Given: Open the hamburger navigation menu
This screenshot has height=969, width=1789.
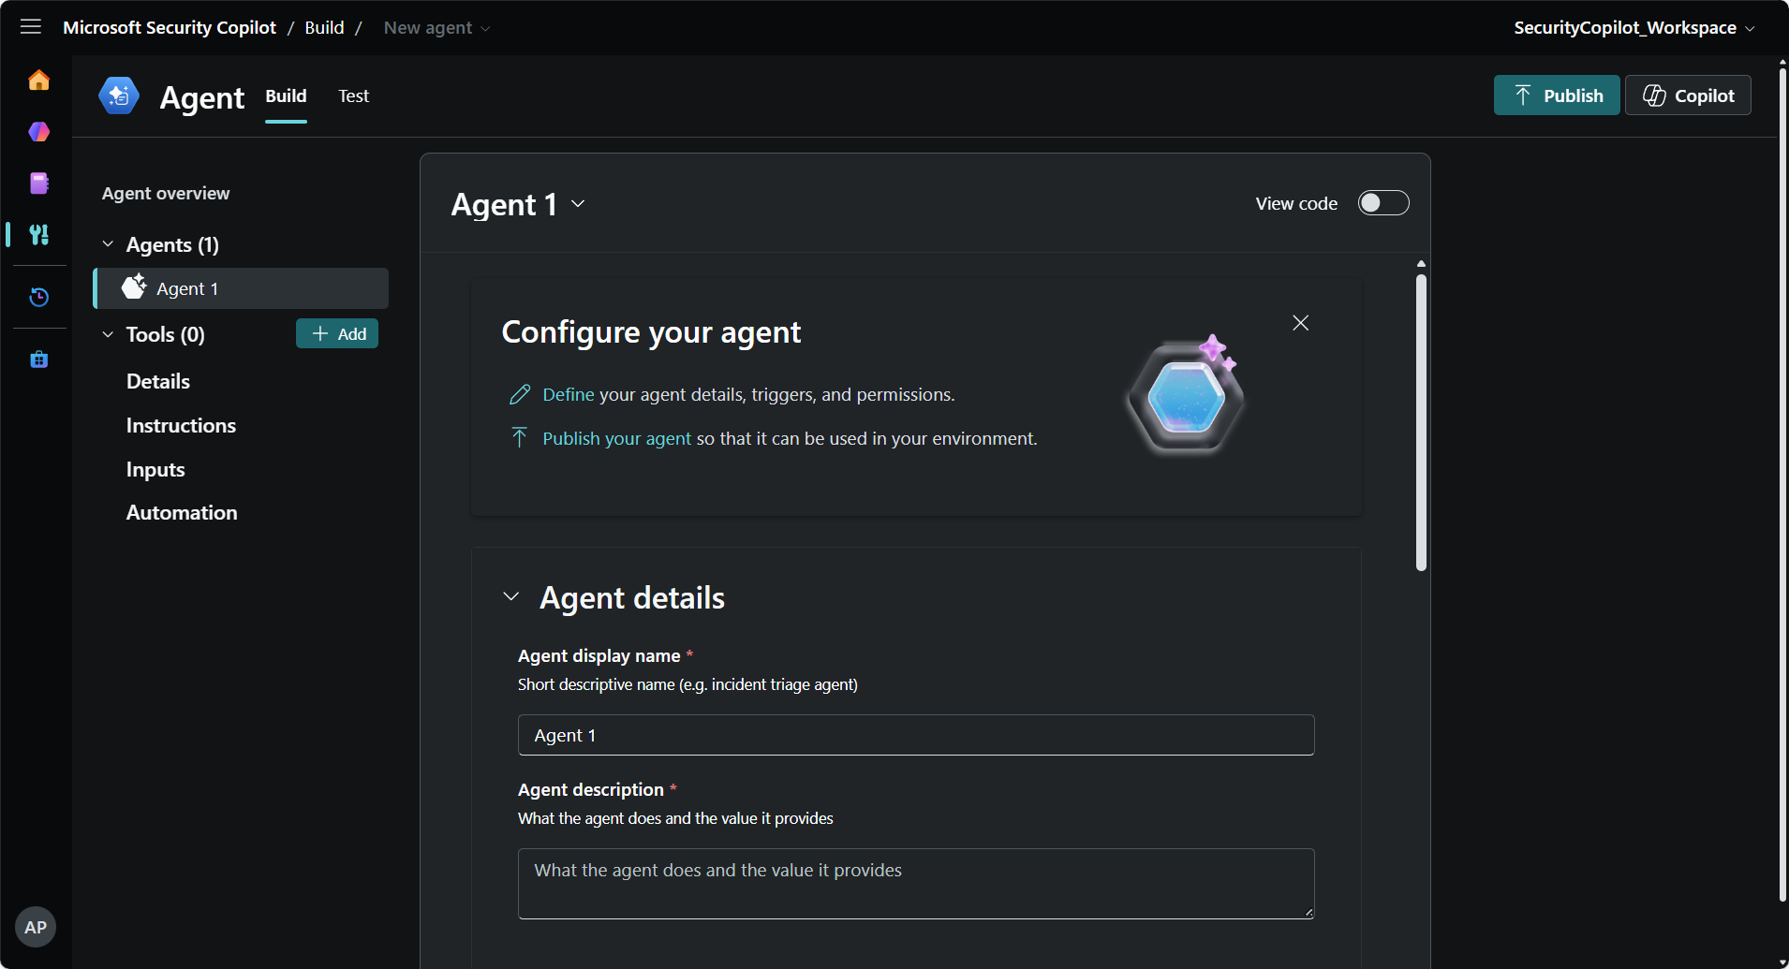Looking at the screenshot, I should point(31,27).
